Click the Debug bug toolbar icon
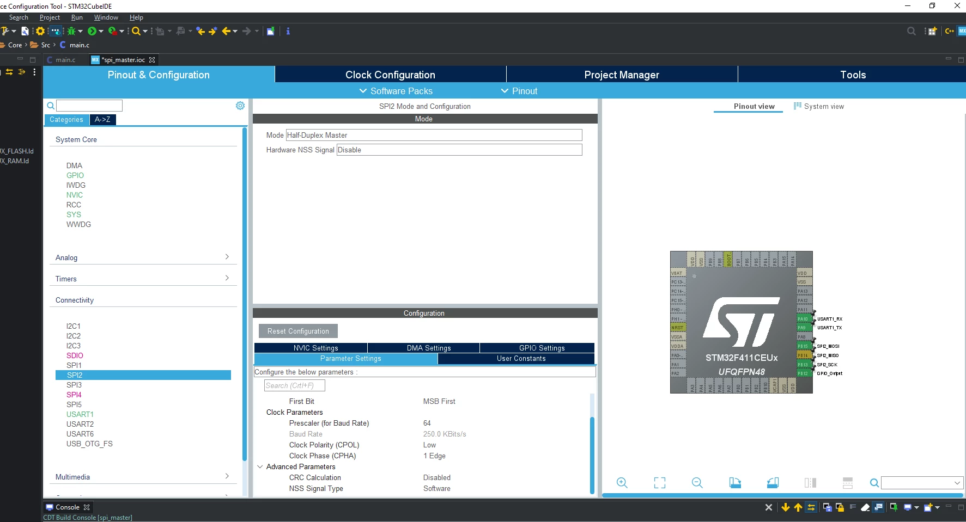 [x=71, y=31]
